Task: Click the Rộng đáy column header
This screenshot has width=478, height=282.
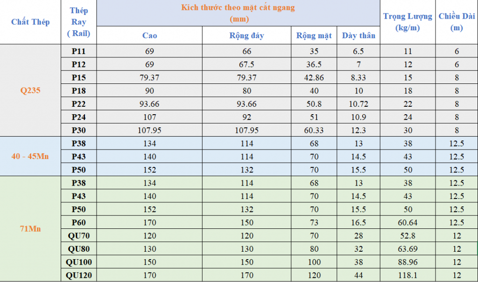Action: point(246,35)
